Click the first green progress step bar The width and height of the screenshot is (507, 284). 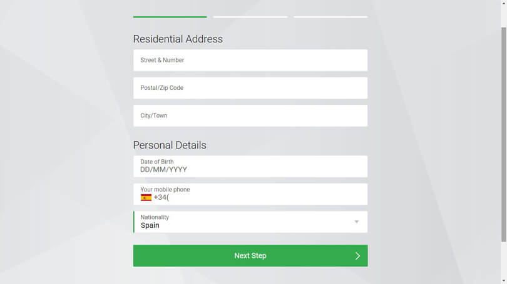tap(170, 17)
